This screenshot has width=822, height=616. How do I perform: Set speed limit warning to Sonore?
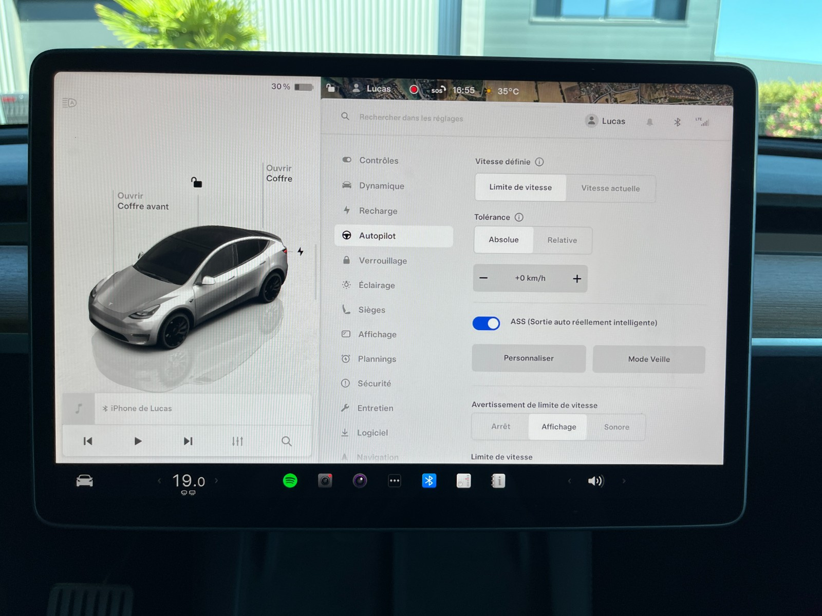click(616, 427)
